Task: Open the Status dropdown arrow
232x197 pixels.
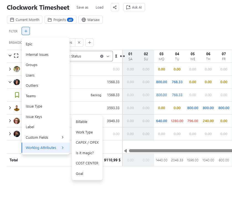Action: point(108,56)
